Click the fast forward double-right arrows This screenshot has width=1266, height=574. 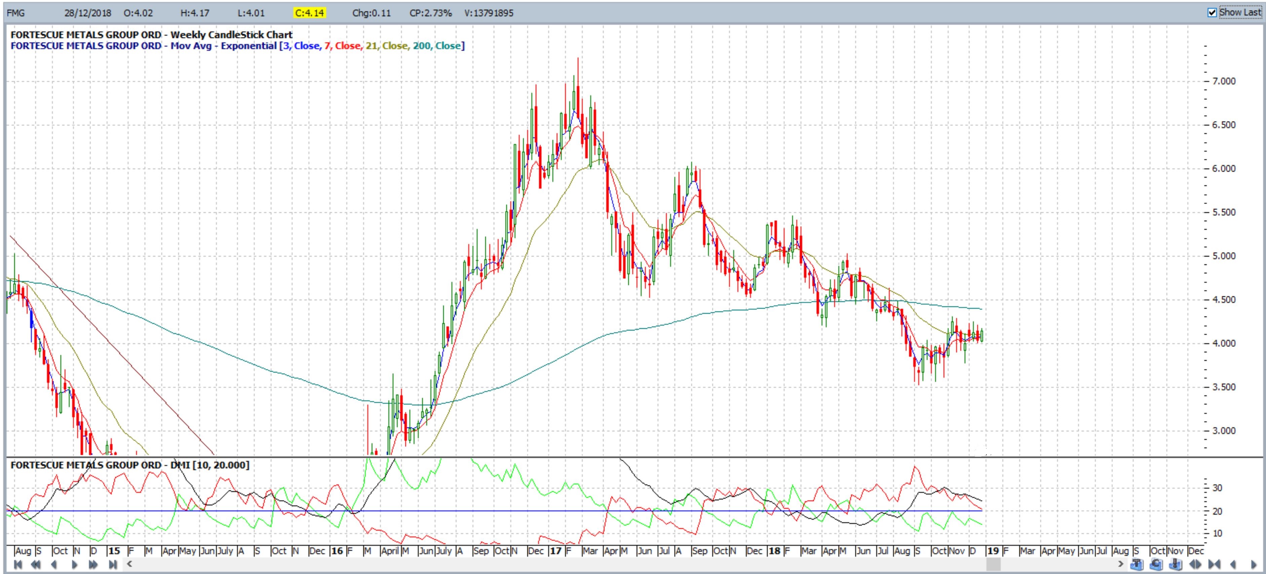(93, 564)
